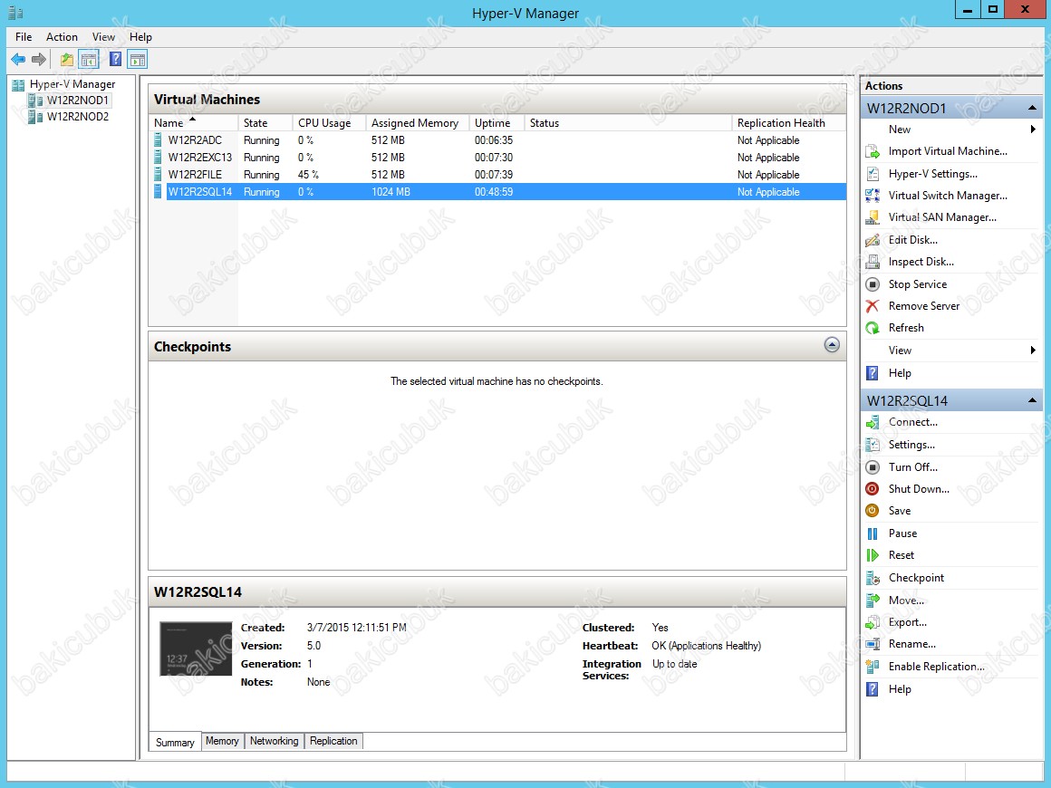Toggle the Show/Hide Console Tree icon

click(x=89, y=60)
